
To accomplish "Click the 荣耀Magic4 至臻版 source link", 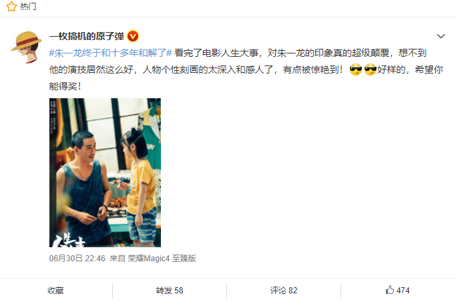I will (162, 258).
